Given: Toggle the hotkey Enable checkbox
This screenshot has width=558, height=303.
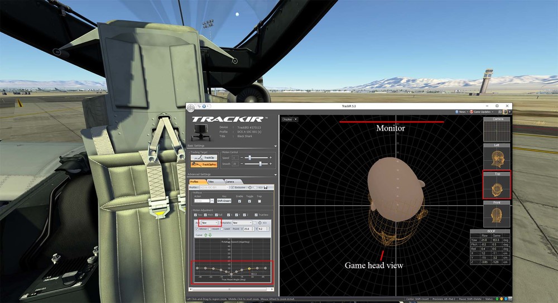Looking at the screenshot, I should click(239, 201).
